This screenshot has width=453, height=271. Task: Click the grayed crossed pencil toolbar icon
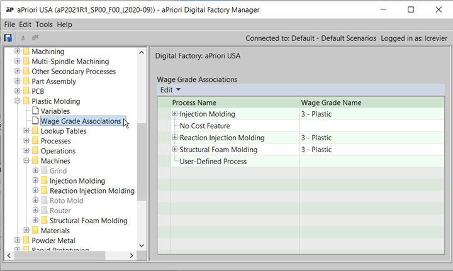tap(35, 38)
